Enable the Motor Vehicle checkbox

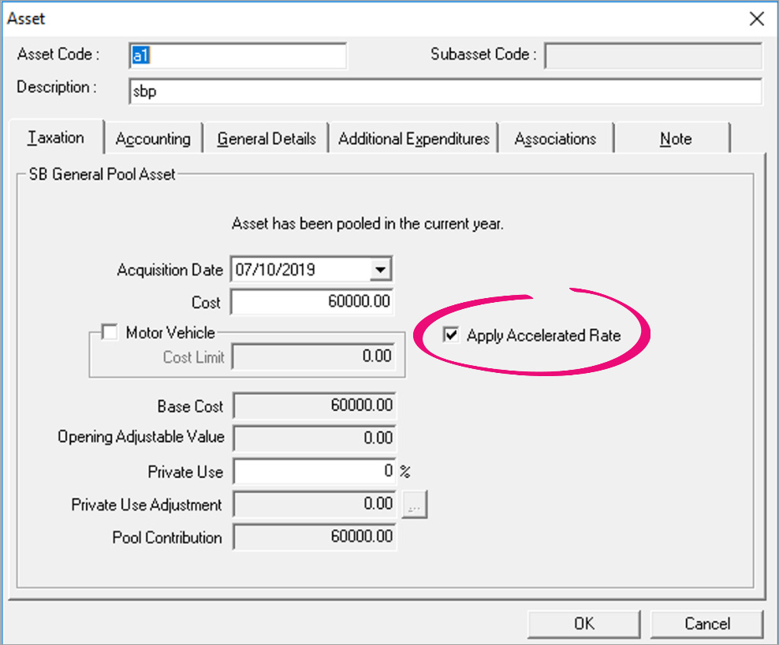[110, 334]
